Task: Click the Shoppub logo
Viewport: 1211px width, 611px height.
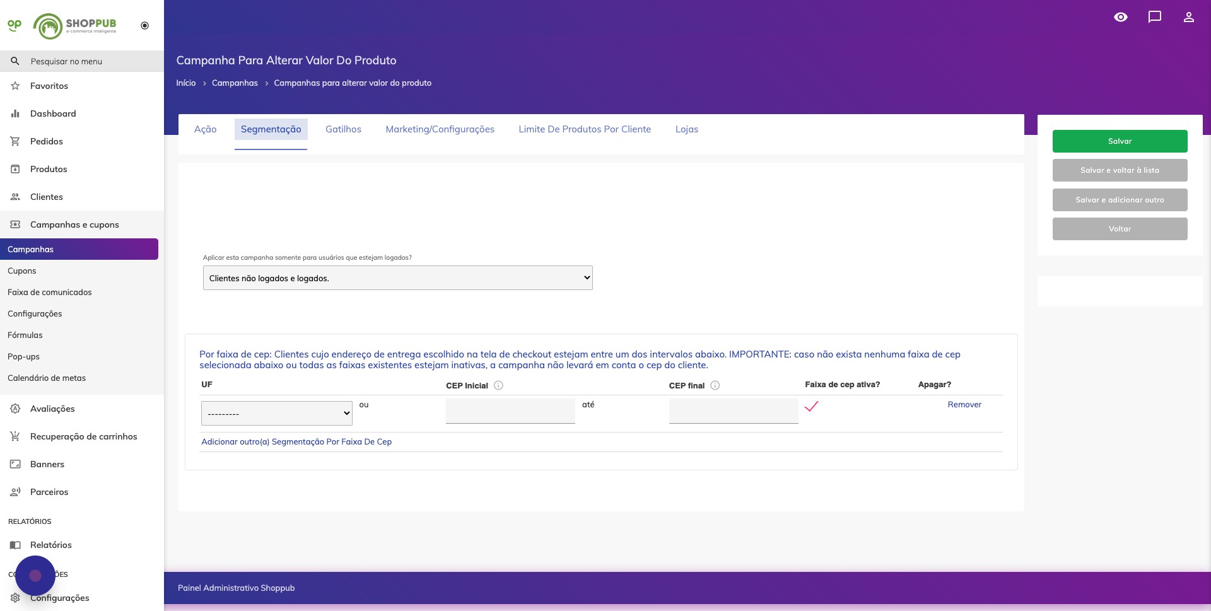Action: (x=76, y=26)
